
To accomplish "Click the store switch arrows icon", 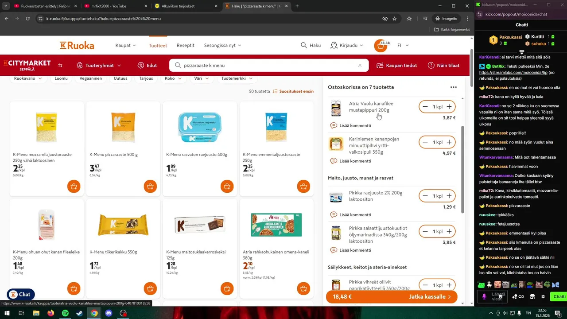I will click(x=60, y=65).
